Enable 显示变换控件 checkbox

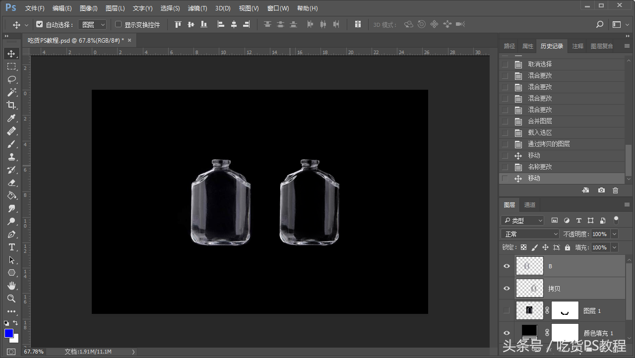point(118,24)
